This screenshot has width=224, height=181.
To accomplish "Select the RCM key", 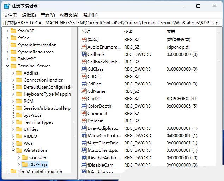I will 29,101.
